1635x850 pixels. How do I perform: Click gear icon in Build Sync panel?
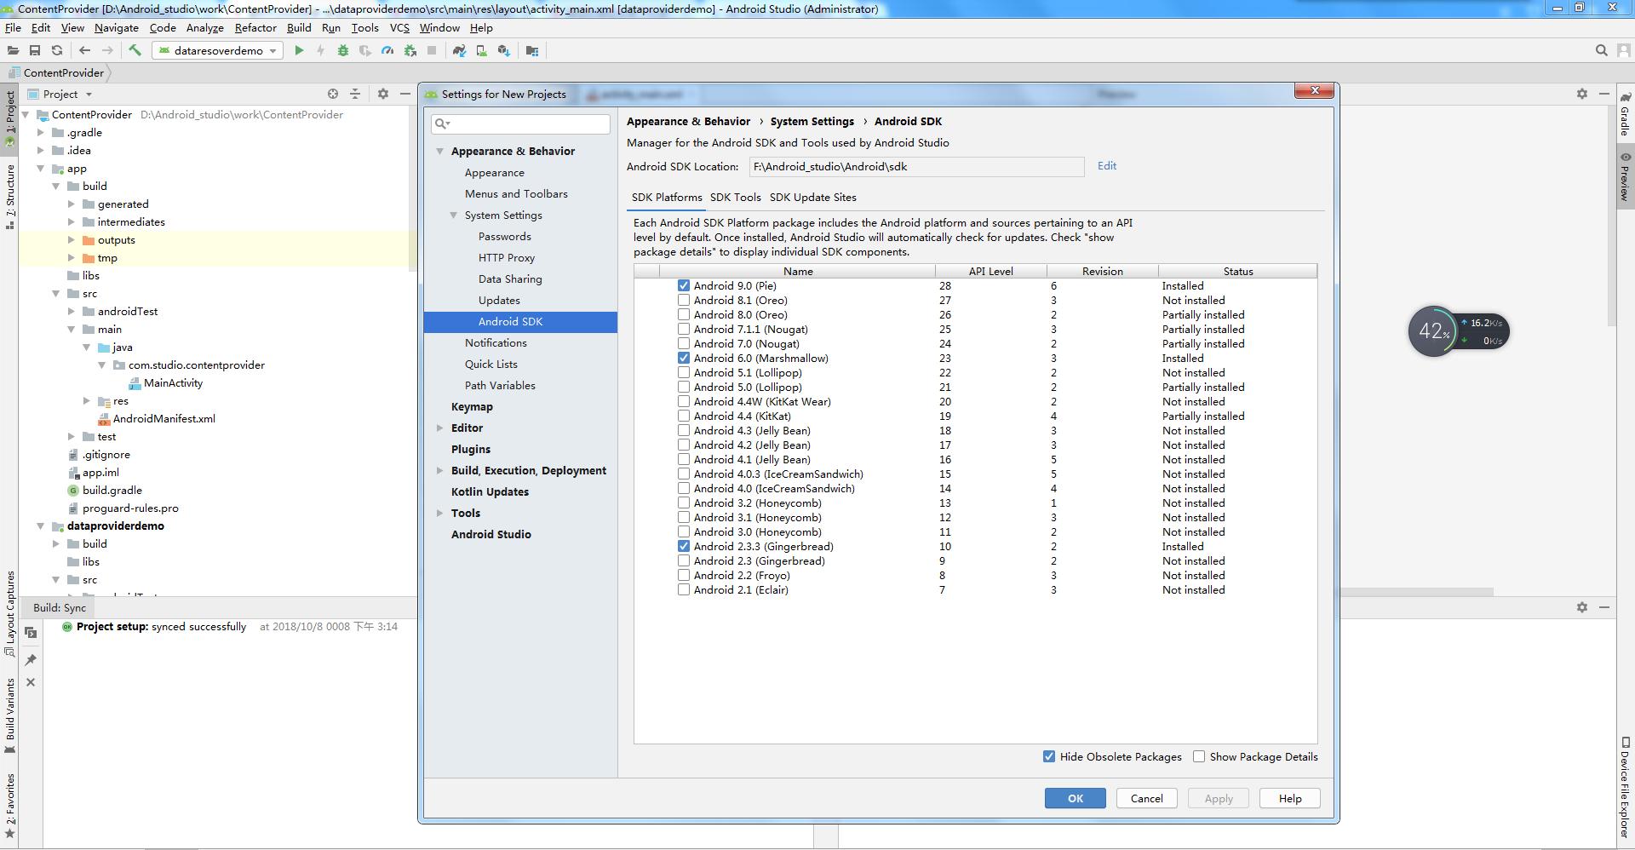point(1582,607)
